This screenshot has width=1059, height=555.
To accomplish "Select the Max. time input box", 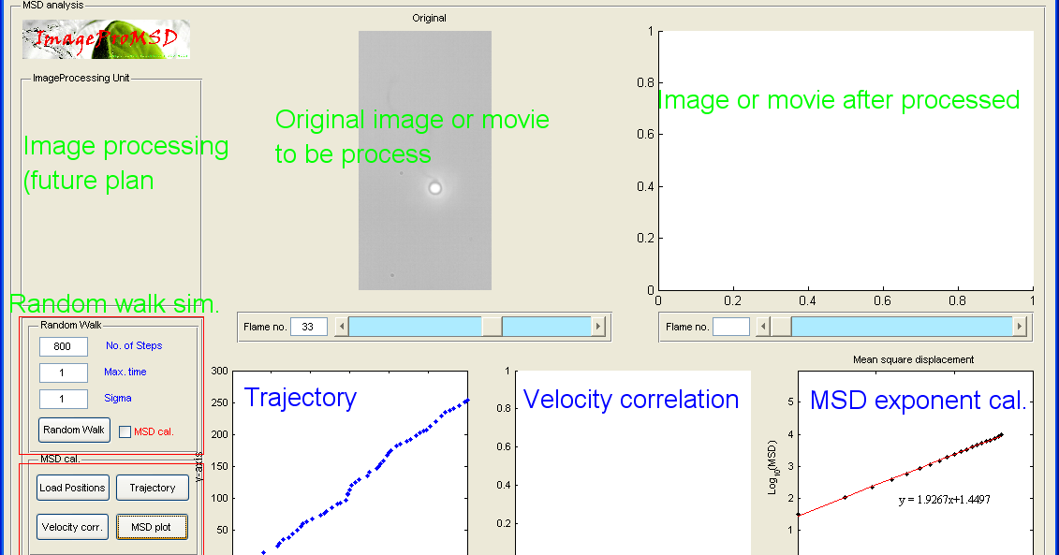I will pyautogui.click(x=62, y=372).
